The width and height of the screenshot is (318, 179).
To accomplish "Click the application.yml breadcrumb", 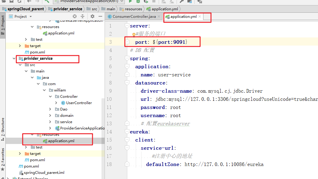I will tap(162, 9).
